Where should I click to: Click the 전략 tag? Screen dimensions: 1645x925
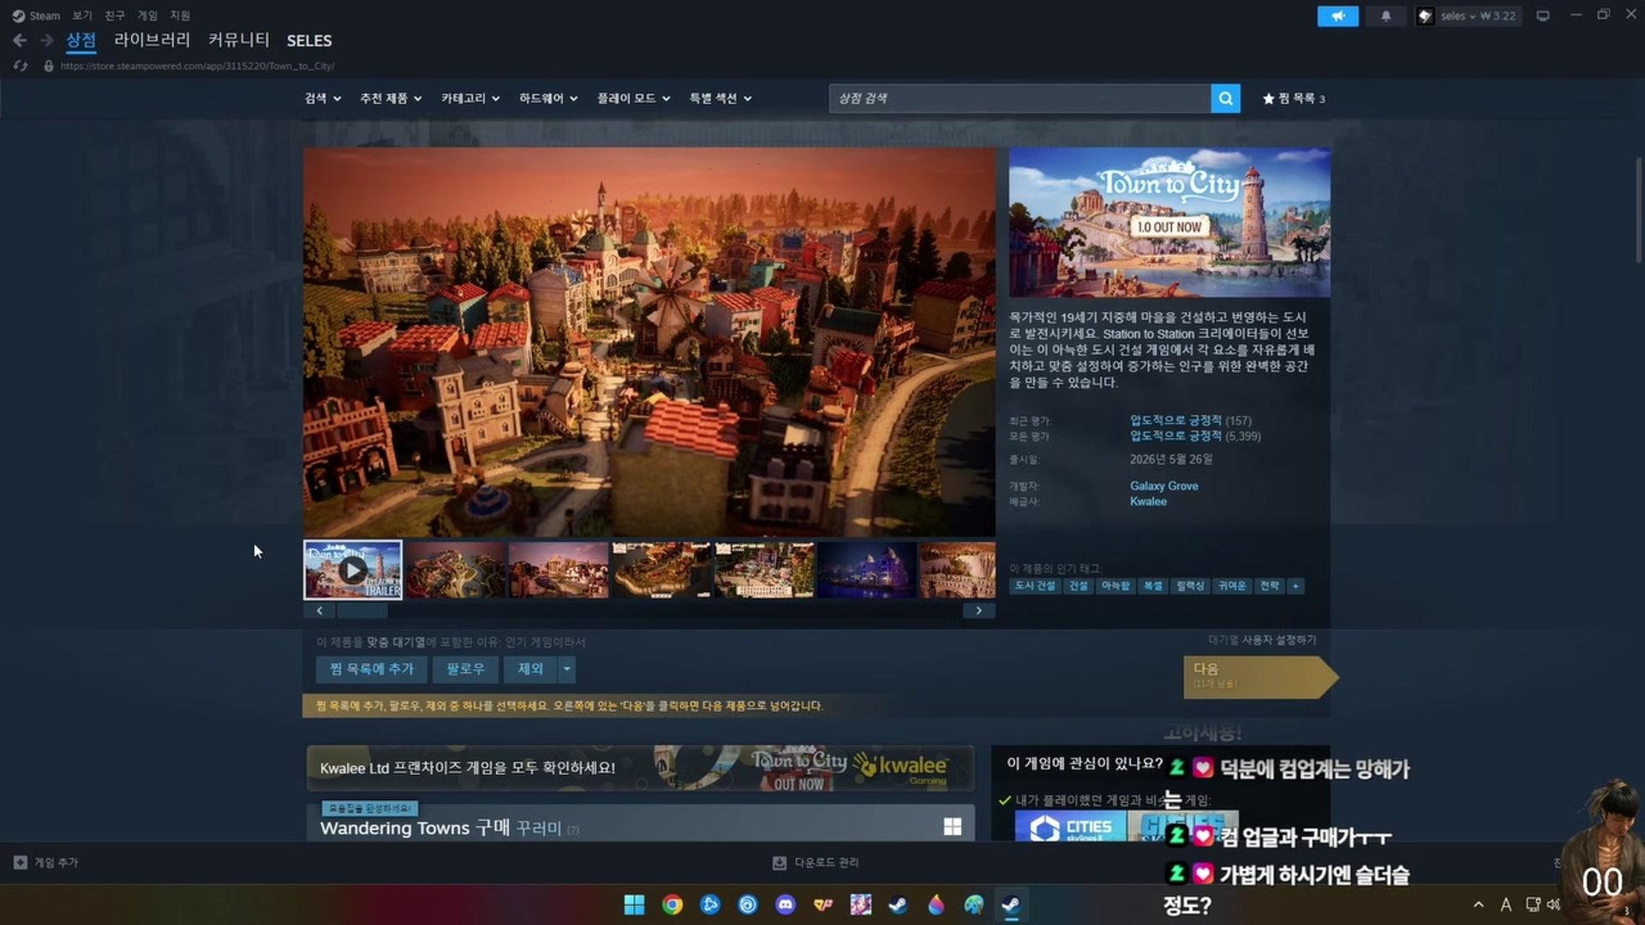[1270, 586]
